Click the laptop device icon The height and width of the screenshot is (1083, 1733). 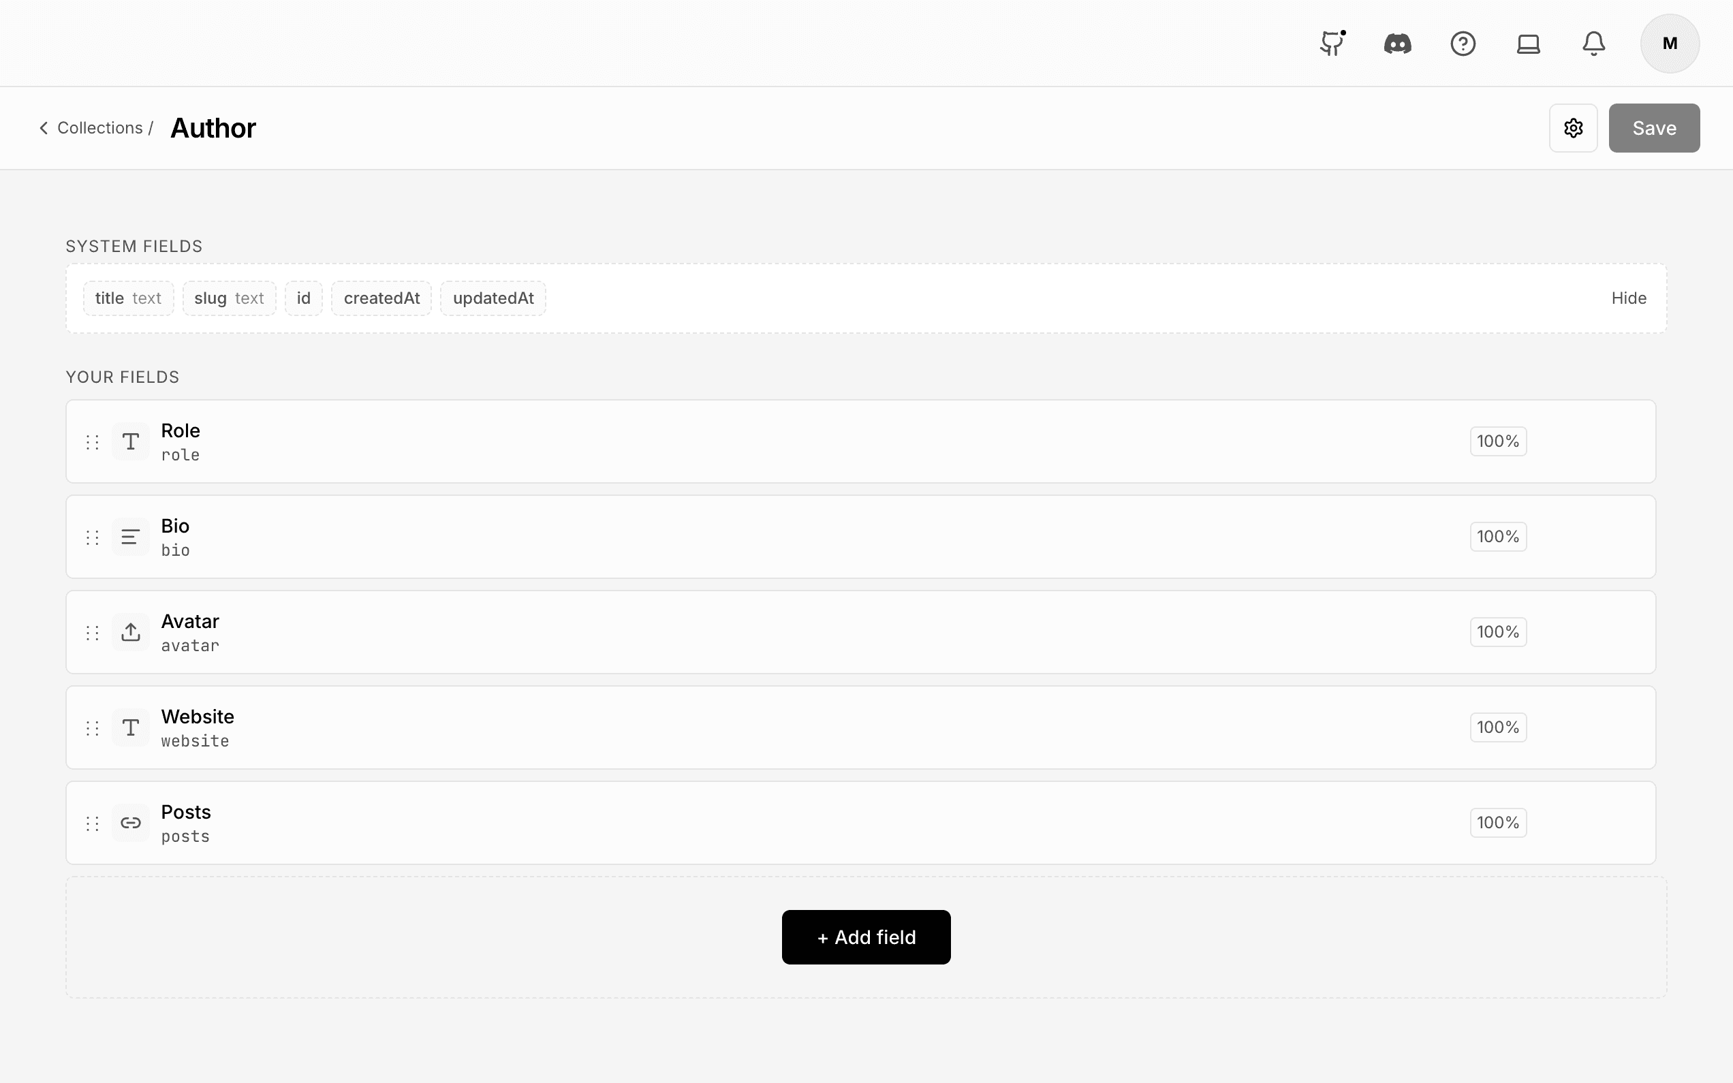click(x=1528, y=44)
